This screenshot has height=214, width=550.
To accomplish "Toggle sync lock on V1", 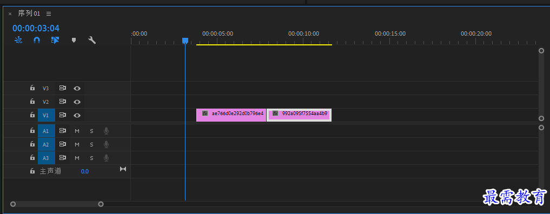I will tap(62, 115).
